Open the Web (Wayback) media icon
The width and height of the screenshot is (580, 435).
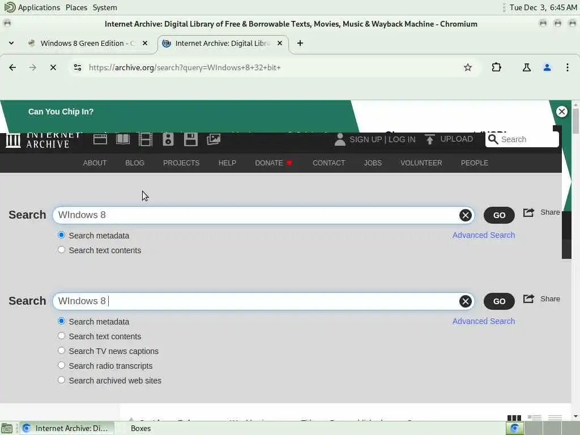point(100,139)
